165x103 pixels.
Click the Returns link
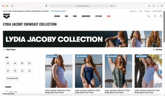[x=147, y=11]
